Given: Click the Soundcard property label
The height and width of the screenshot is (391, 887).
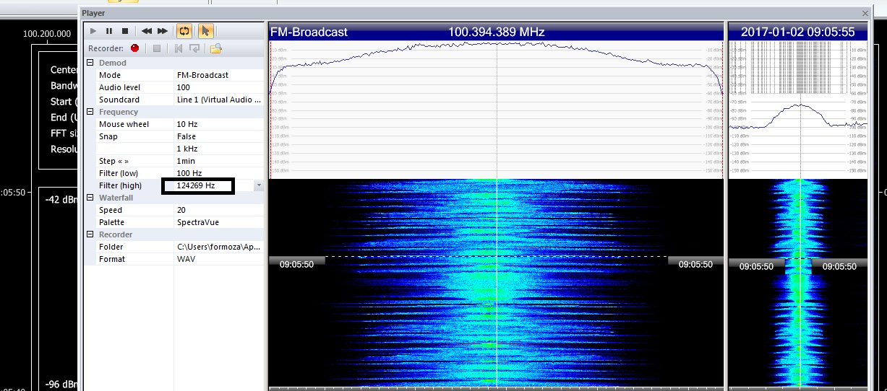Looking at the screenshot, I should click(119, 100).
